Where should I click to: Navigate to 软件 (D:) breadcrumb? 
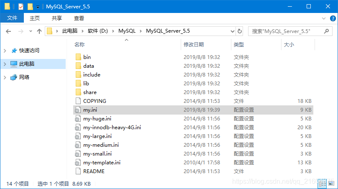(97, 31)
